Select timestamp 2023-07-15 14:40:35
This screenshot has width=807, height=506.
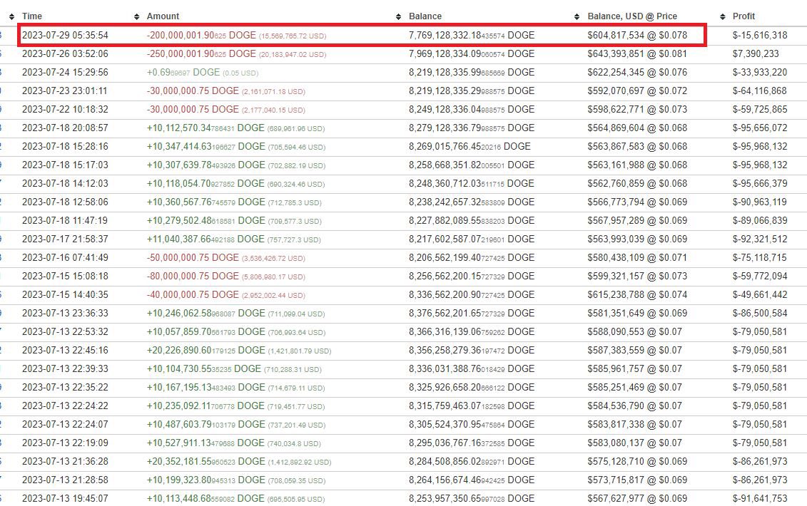(x=66, y=294)
